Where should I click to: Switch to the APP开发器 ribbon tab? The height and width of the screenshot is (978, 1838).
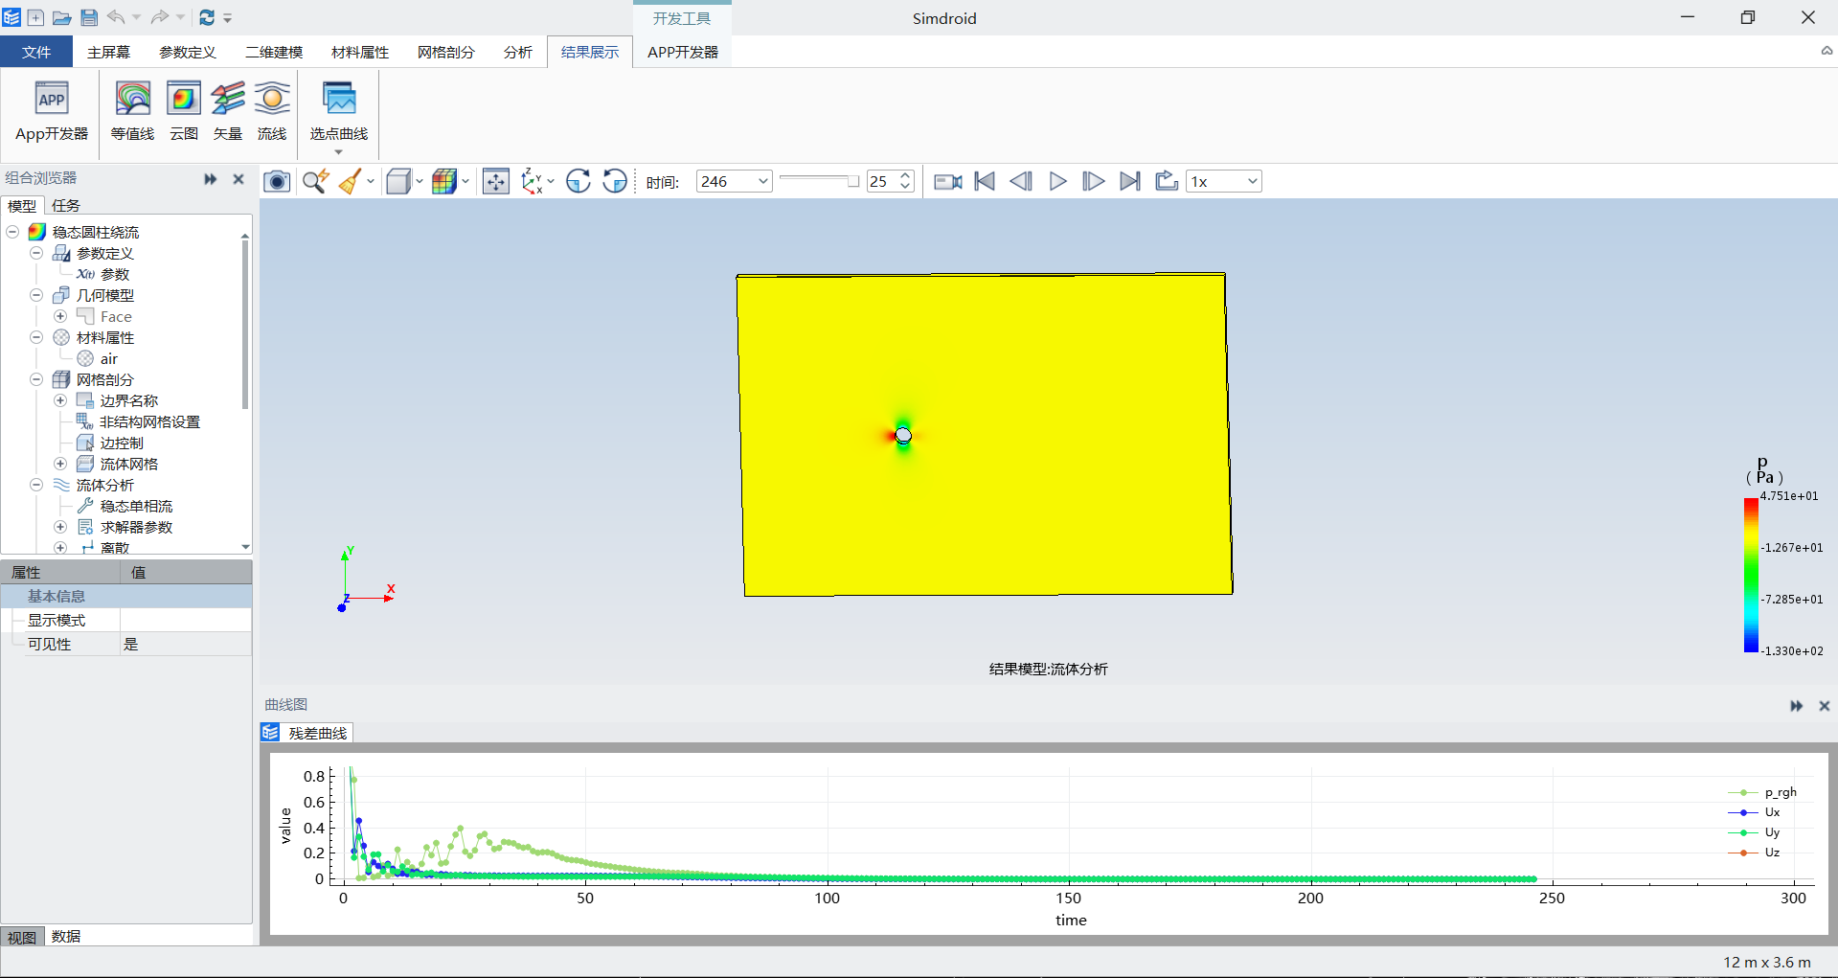click(683, 52)
